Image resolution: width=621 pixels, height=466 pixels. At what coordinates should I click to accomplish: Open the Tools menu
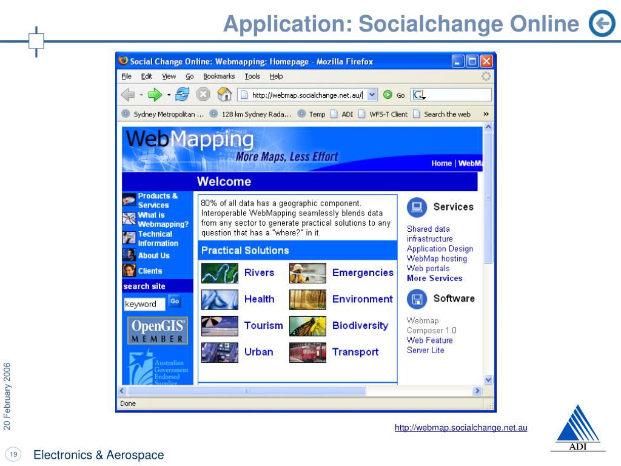(x=252, y=76)
